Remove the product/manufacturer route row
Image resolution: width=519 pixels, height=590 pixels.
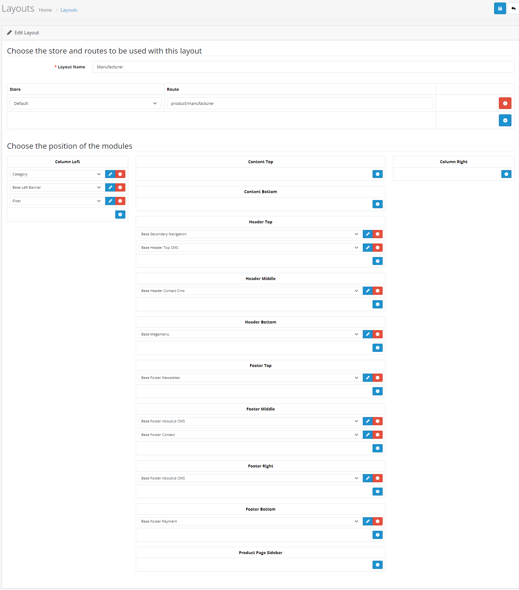coord(505,103)
